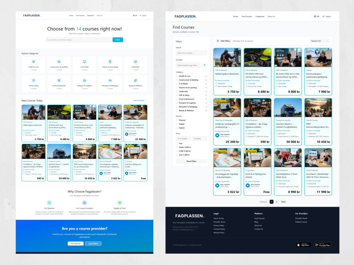Check the Digital format filter
Viewport: 354px width, 265px height.
[x=177, y=124]
